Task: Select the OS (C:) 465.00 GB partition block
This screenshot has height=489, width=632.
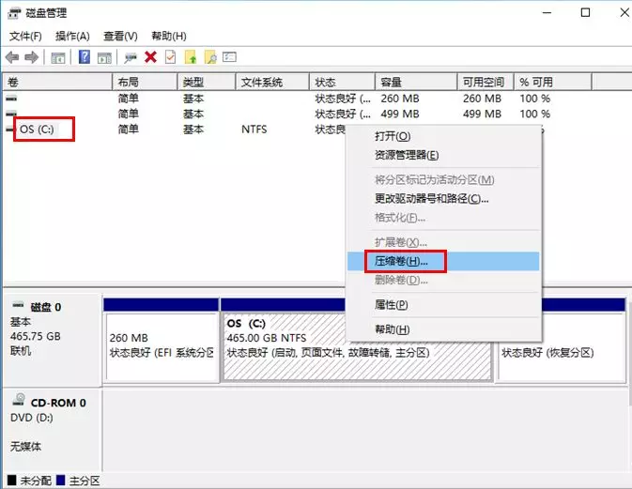Action: (x=357, y=347)
